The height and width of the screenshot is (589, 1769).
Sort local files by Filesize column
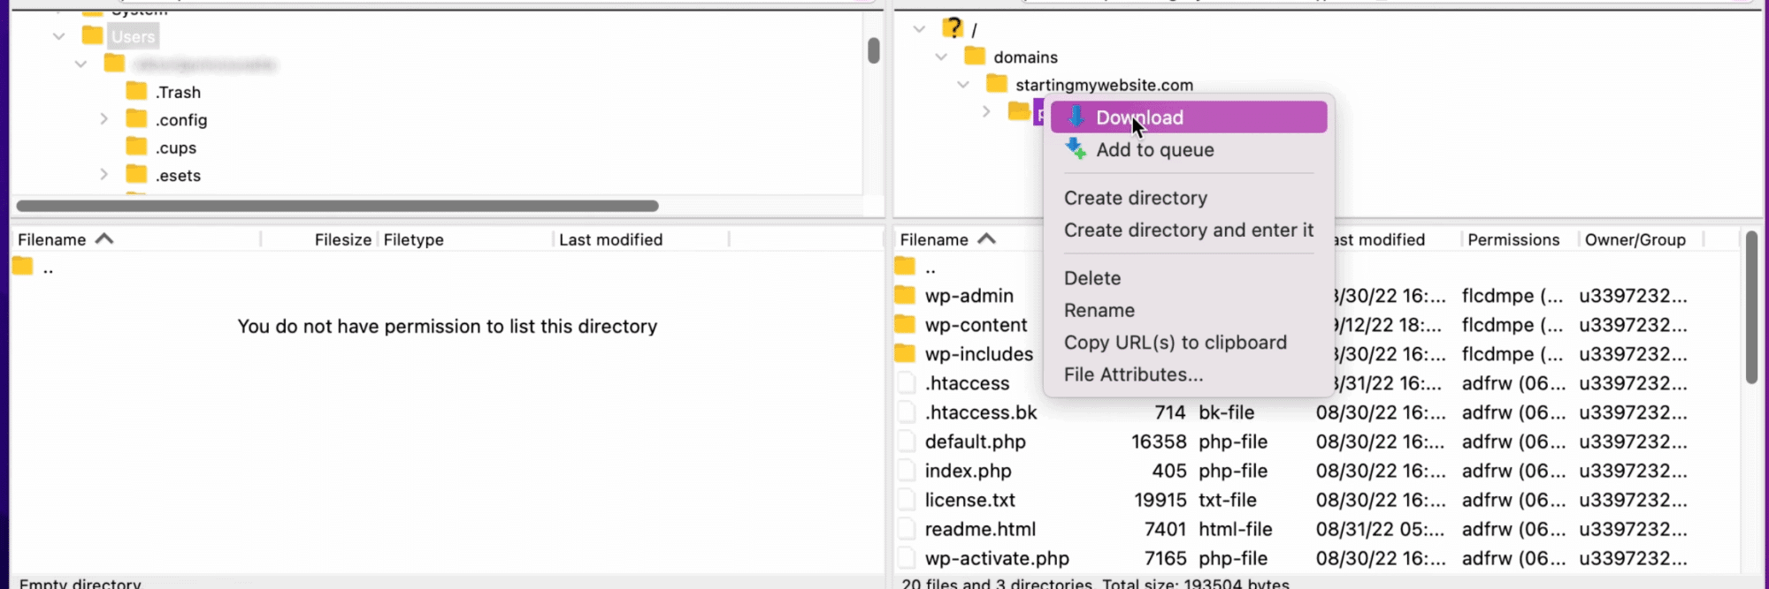[342, 239]
